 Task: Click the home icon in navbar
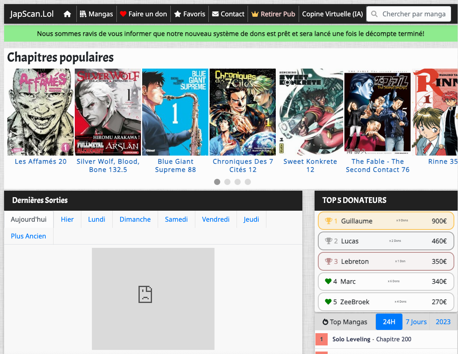67,14
